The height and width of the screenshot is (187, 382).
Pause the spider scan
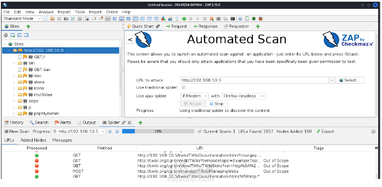point(110,131)
